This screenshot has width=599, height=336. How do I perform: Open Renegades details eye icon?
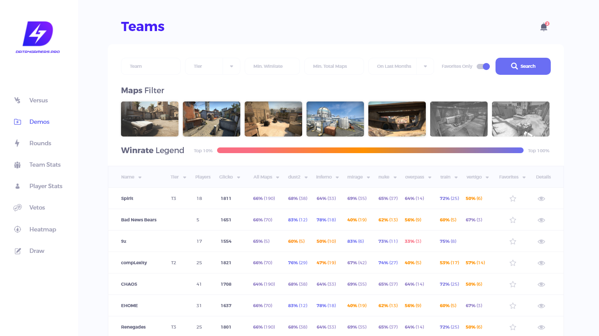[x=541, y=327]
